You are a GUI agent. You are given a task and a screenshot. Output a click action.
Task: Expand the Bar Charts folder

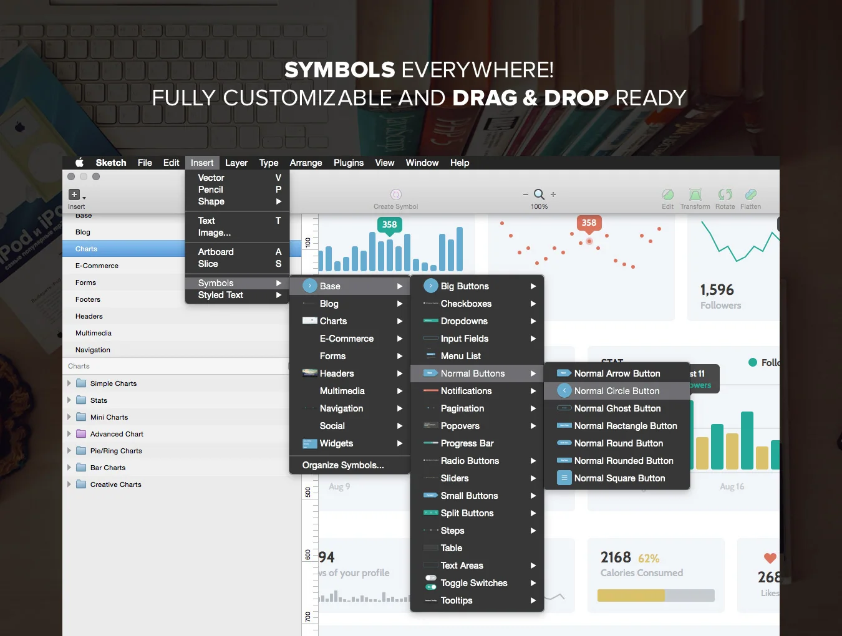coord(69,467)
